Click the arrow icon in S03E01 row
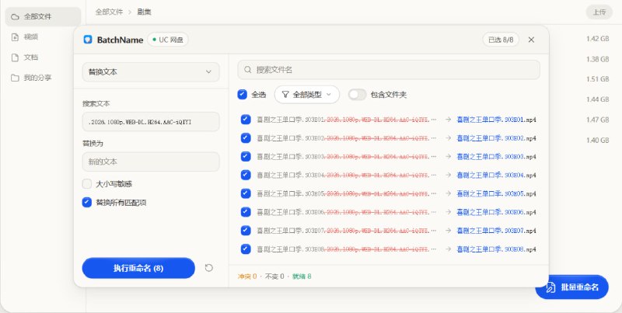622x313 pixels. [448, 120]
